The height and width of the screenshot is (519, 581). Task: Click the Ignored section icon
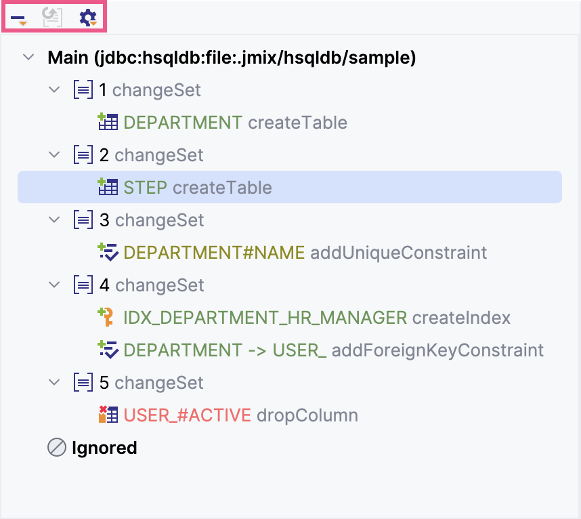(56, 448)
